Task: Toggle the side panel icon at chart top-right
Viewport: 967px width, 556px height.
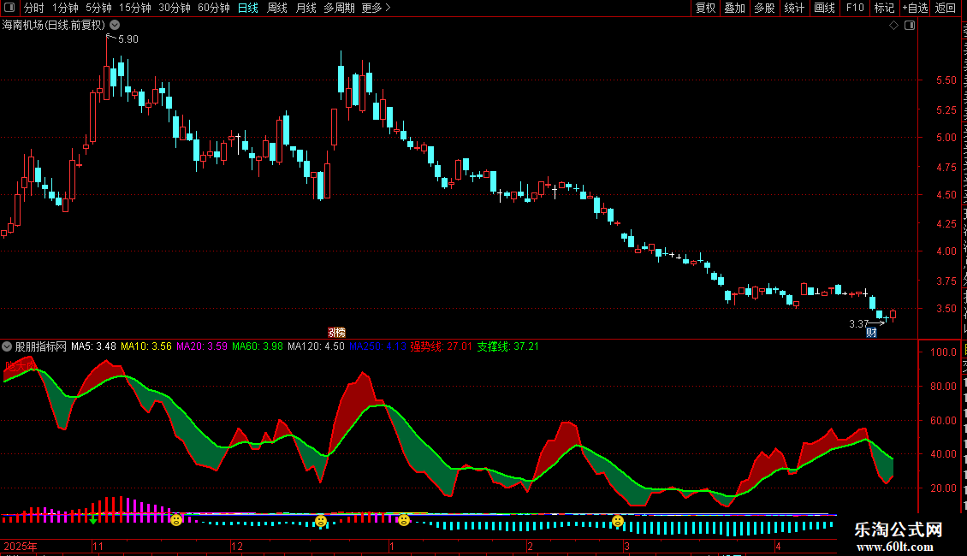Action: (x=910, y=26)
